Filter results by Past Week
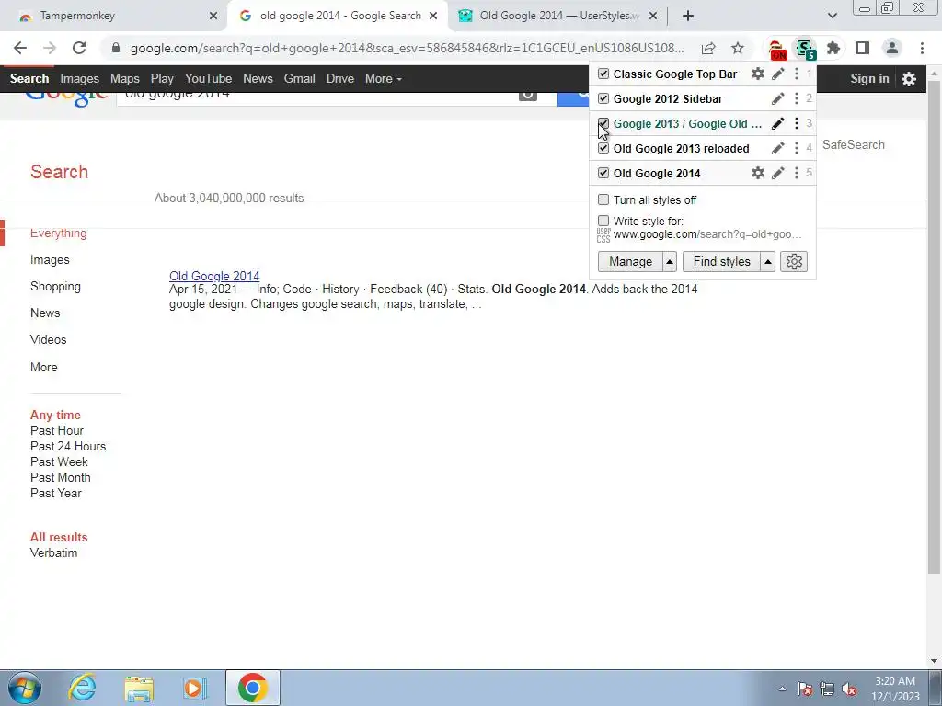Image resolution: width=942 pixels, height=706 pixels. tap(59, 461)
